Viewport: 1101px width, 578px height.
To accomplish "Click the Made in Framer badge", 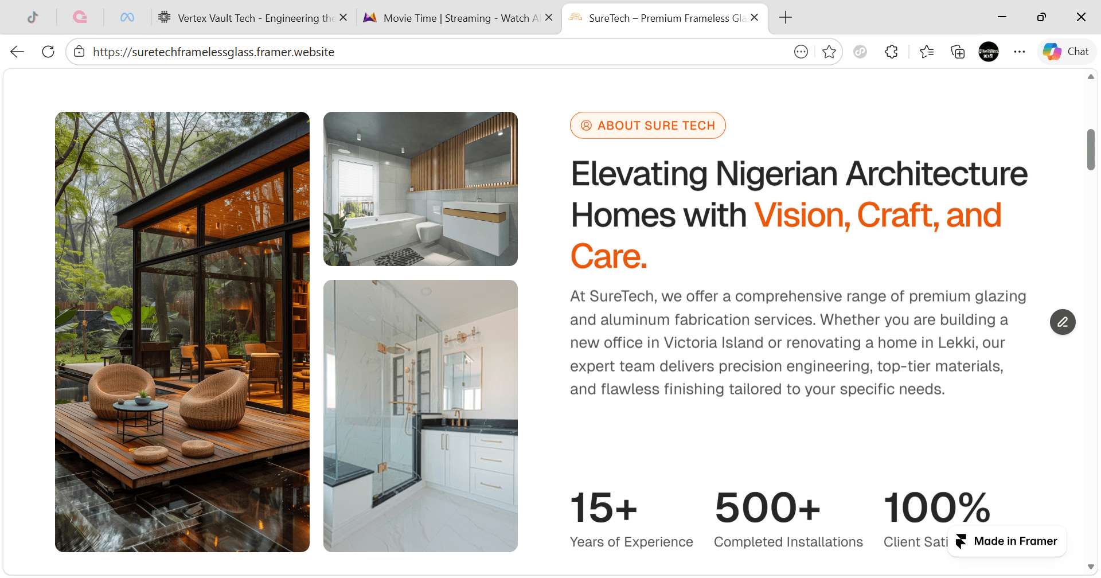I will (x=1007, y=541).
